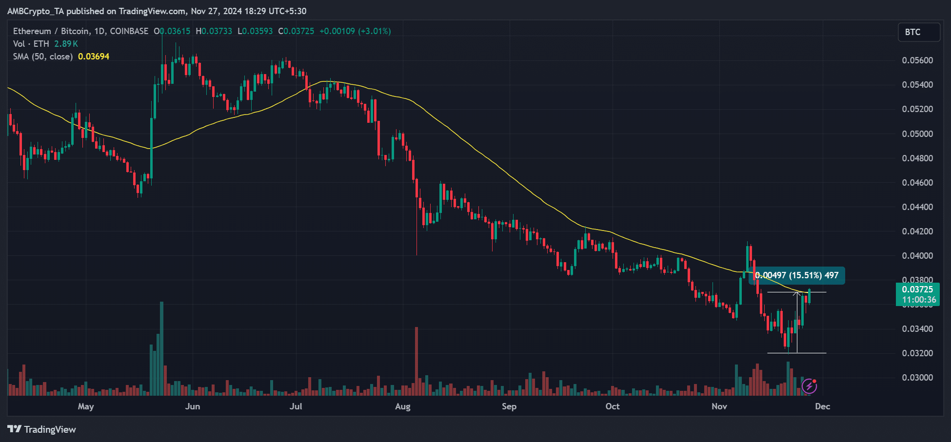This screenshot has width=951, height=442.
Task: Click the SMA (50, close) indicator legend
Action: (43, 57)
